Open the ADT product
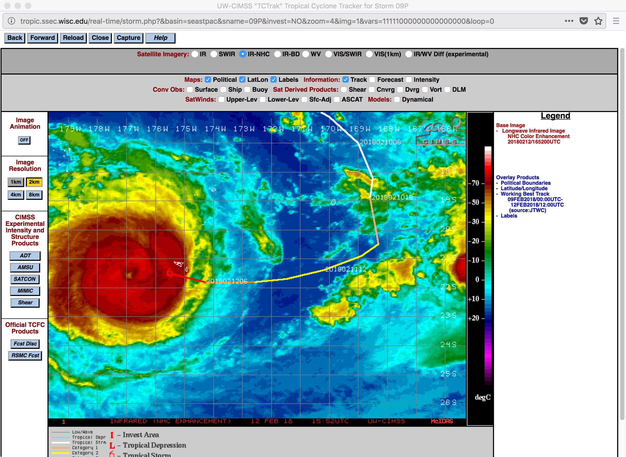Image resolution: width=626 pixels, height=457 pixels. click(25, 256)
